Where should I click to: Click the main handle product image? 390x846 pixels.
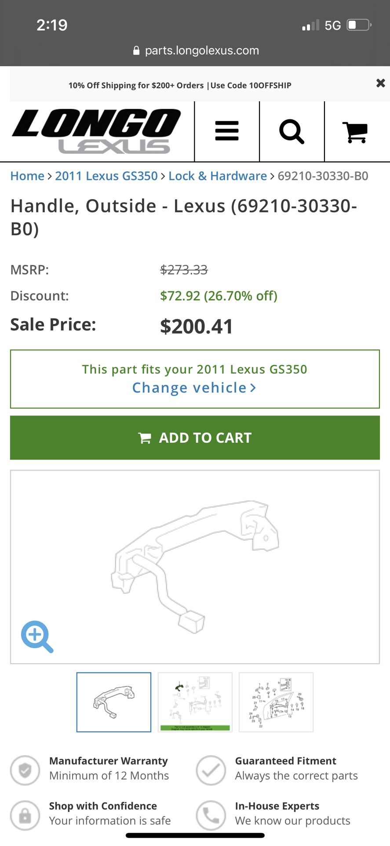tap(195, 566)
